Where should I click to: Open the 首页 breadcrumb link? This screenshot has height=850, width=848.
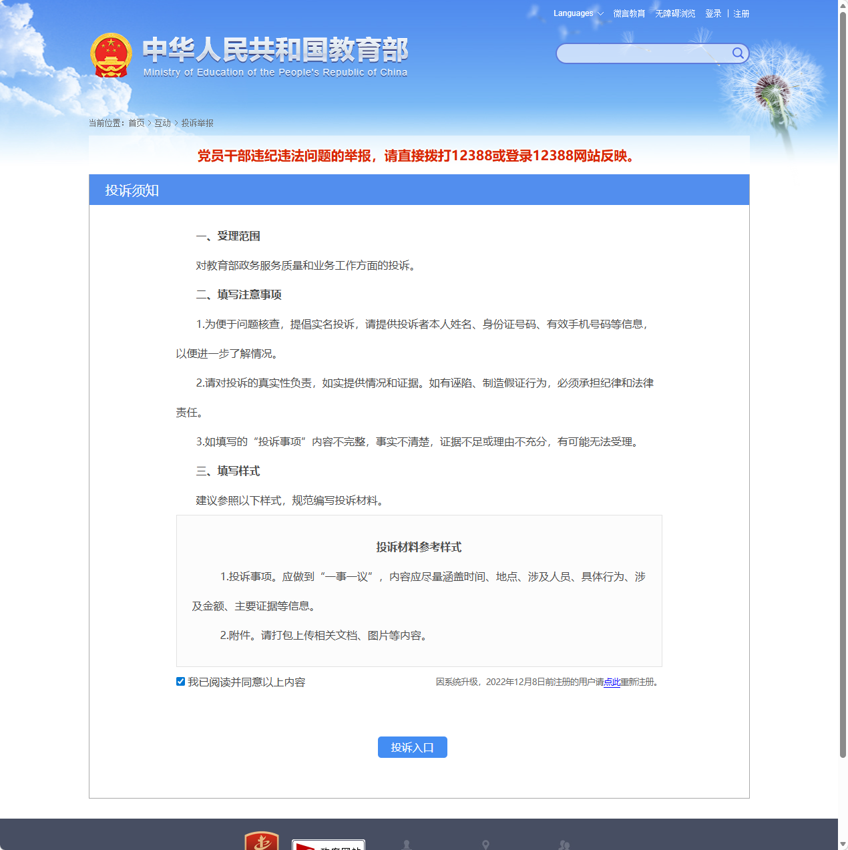[x=137, y=123]
